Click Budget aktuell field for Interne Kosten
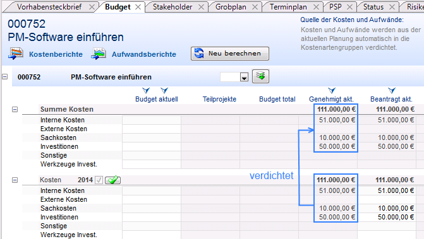424x239 pixels. pos(152,120)
